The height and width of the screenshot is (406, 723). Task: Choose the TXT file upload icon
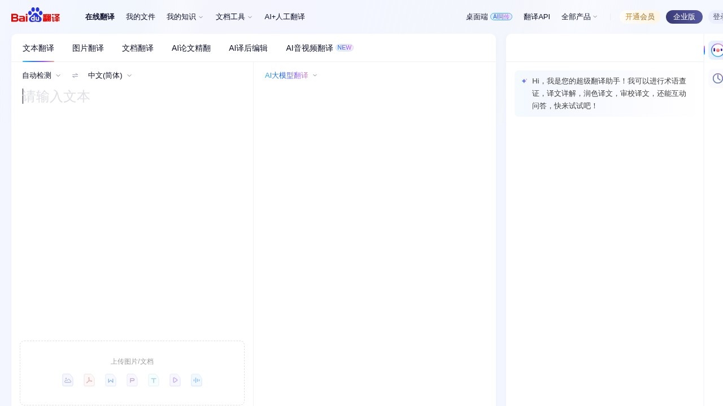click(x=154, y=380)
